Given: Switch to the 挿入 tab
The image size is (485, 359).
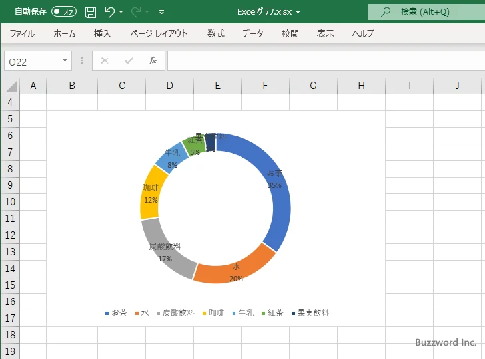Looking at the screenshot, I should point(103,33).
